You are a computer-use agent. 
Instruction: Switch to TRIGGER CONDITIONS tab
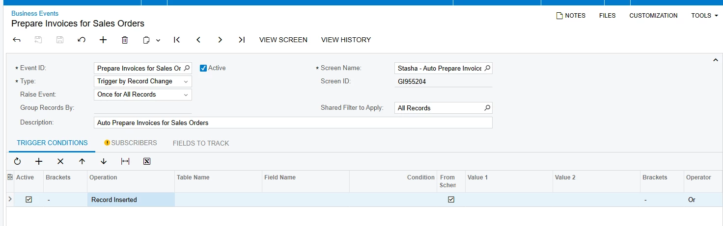click(x=52, y=143)
